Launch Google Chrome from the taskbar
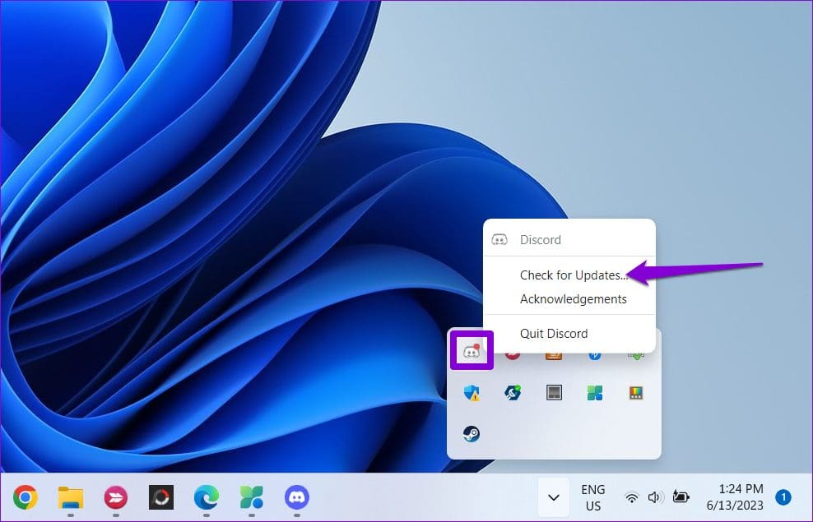Screen dimensions: 813x522 pos(25,497)
